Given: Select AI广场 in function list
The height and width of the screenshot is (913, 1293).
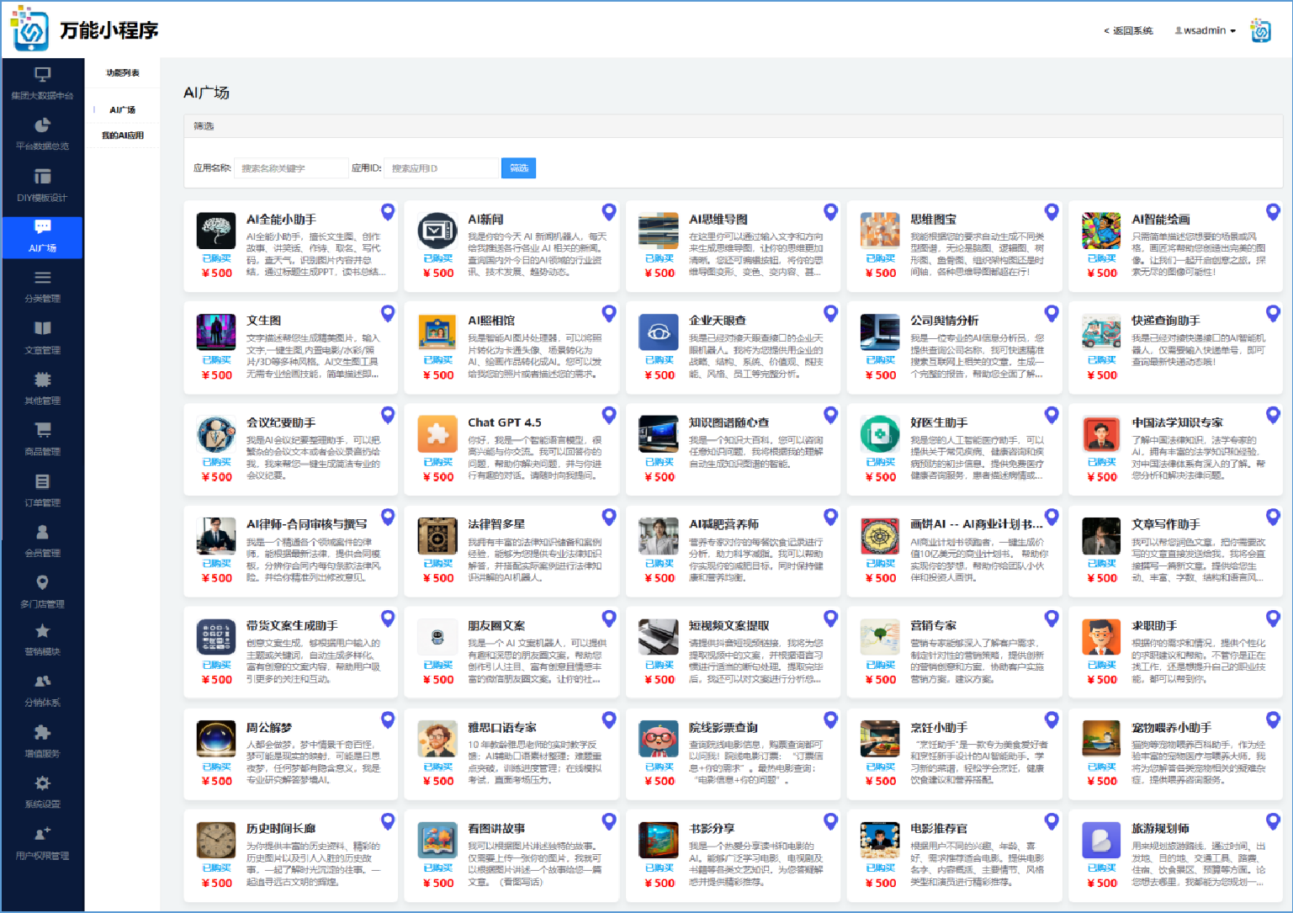Looking at the screenshot, I should (x=123, y=110).
